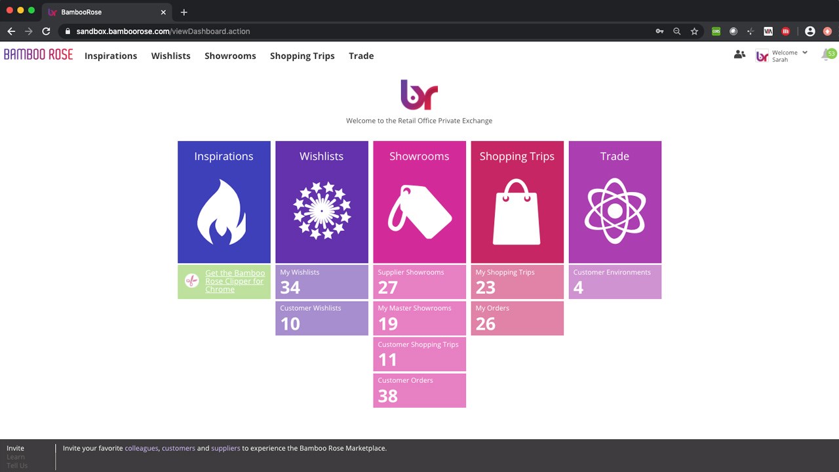This screenshot has width=839, height=472.
Task: Open the Shopping Trips menu
Action: pyautogui.click(x=302, y=56)
